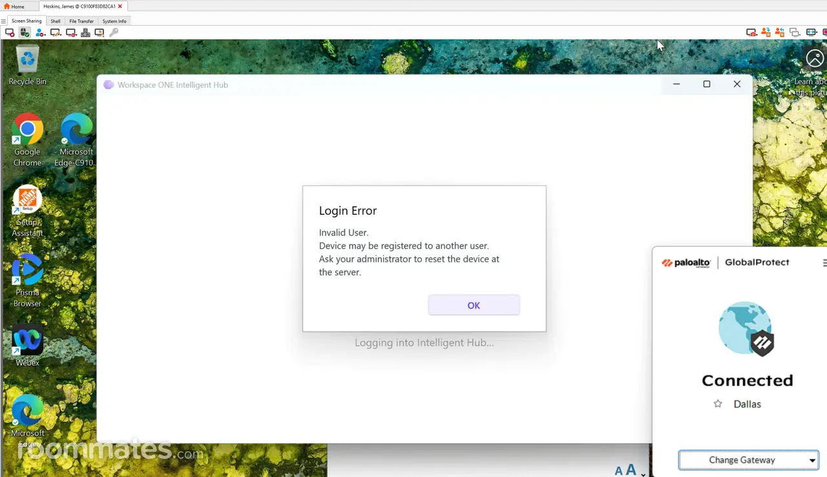Click the send clipboard to remote icon
827x477 pixels.
[766, 32]
